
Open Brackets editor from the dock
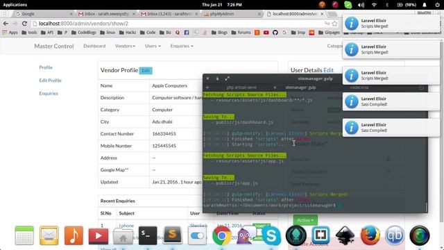coord(321,235)
